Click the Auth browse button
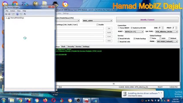 [109, 32]
